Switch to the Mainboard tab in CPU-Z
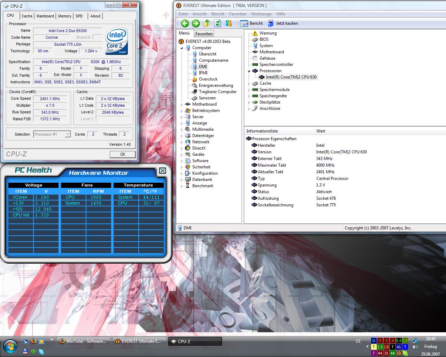446x357 pixels. (45, 16)
